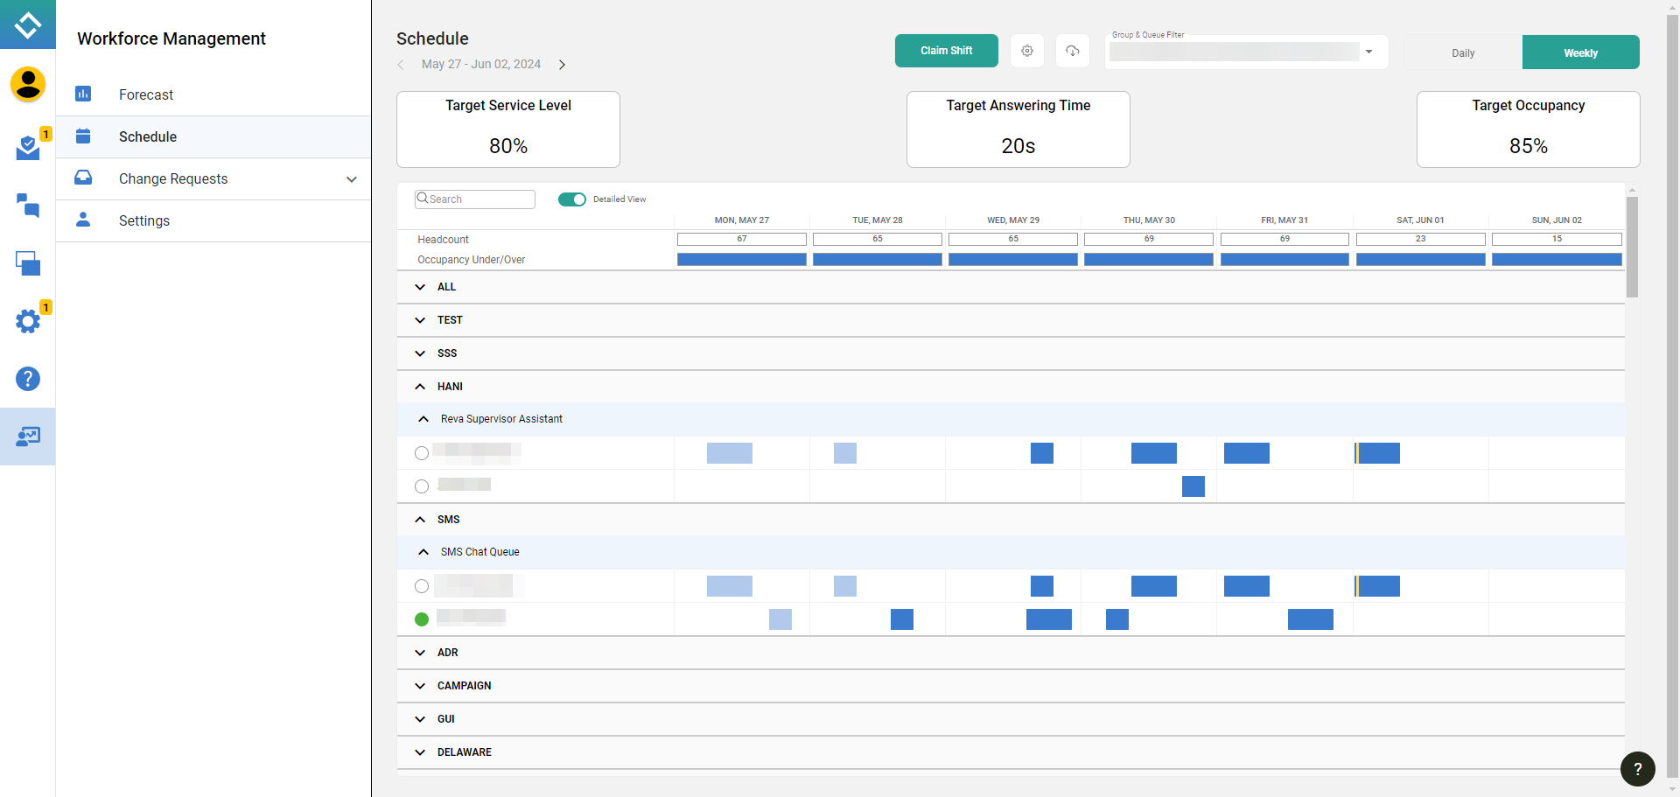
Task: Open Forecast in the navigation menu
Action: (x=146, y=94)
